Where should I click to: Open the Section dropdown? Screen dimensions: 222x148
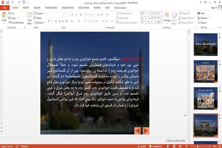(x=39, y=23)
